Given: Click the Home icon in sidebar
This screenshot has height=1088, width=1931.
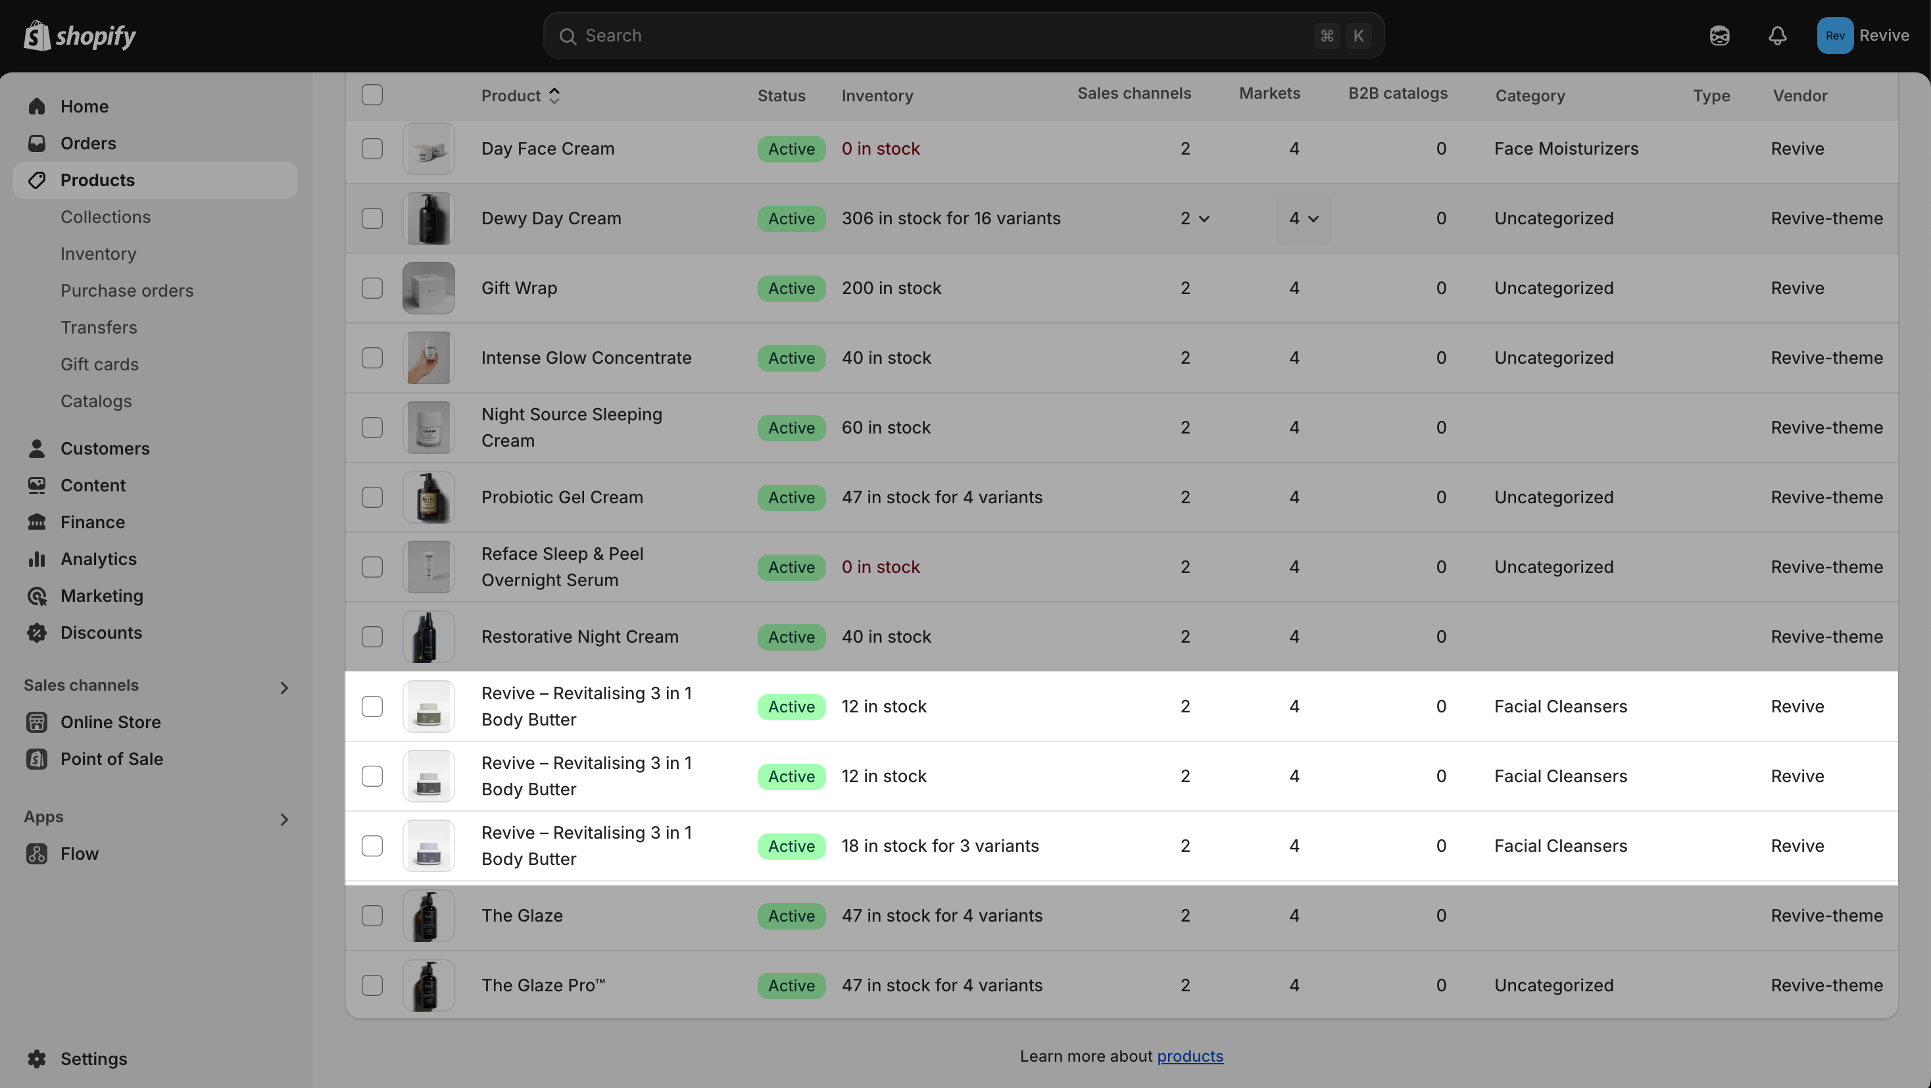Looking at the screenshot, I should [x=37, y=107].
